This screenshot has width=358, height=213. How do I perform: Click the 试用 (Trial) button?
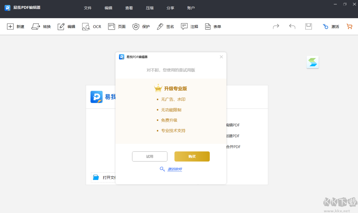pyautogui.click(x=149, y=156)
